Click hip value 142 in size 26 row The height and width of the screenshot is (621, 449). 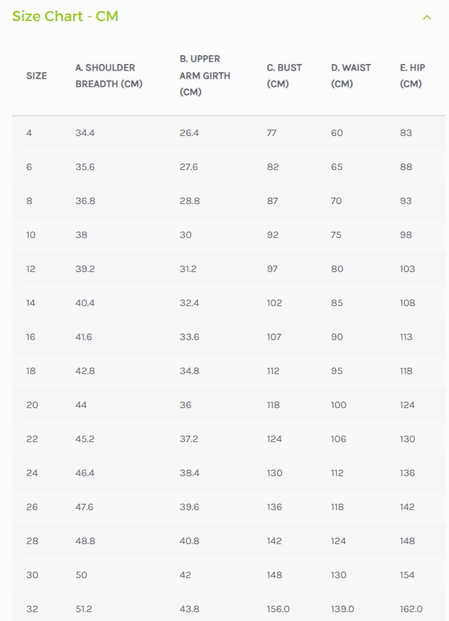tap(407, 507)
